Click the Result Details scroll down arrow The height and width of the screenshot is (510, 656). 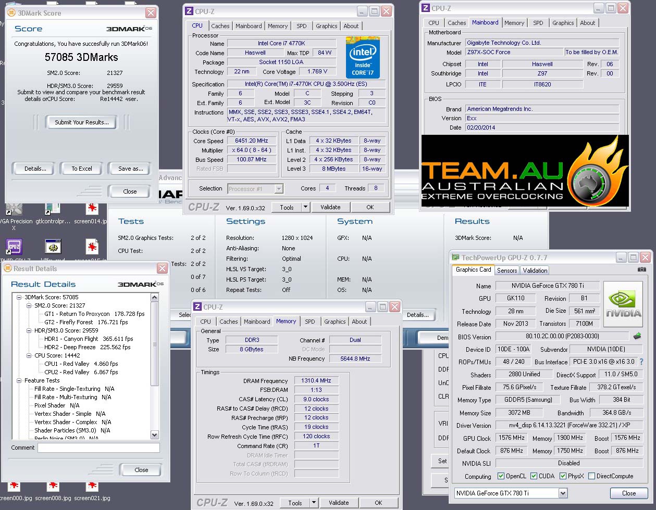[154, 435]
